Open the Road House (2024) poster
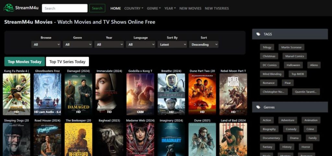 (47, 139)
